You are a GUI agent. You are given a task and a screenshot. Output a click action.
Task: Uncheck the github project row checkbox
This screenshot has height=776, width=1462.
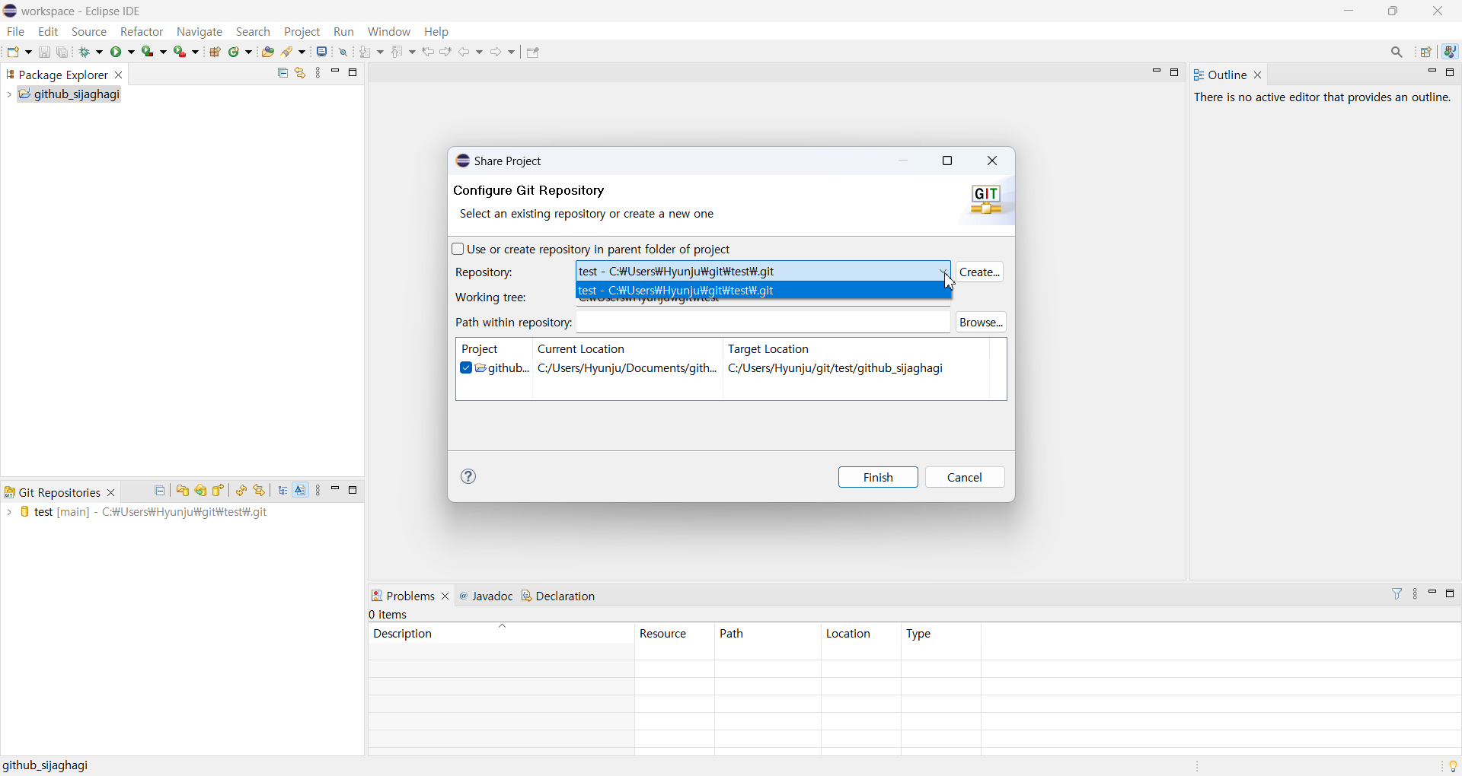[x=466, y=368]
